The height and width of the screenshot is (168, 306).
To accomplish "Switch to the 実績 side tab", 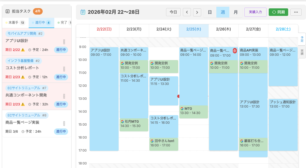I will (x=302, y=52).
